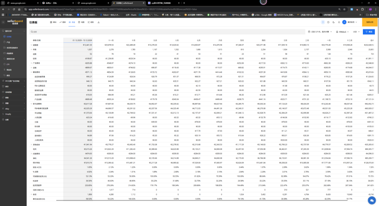The height and width of the screenshot is (206, 379).
Task: Expand the 销售额 sales row
Action: coord(31,45)
